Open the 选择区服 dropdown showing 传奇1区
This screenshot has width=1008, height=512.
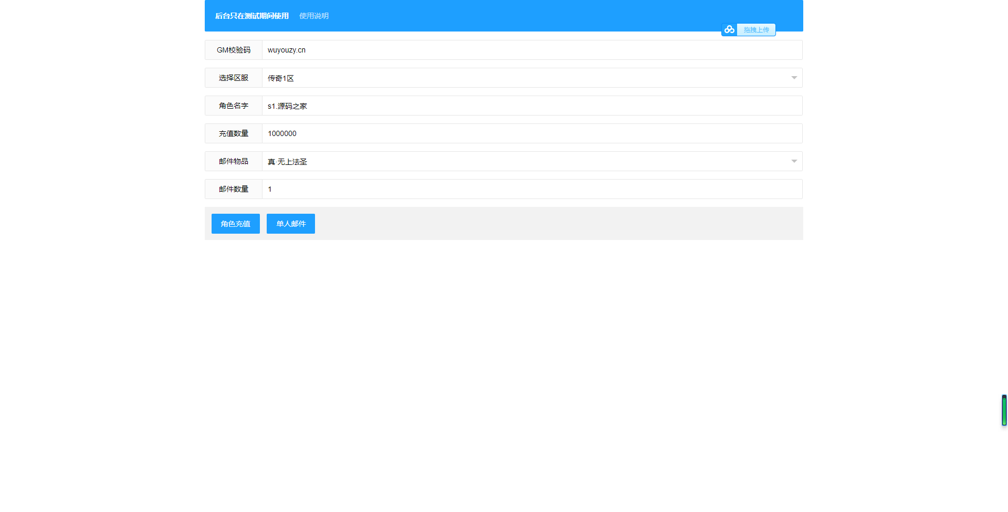click(532, 78)
